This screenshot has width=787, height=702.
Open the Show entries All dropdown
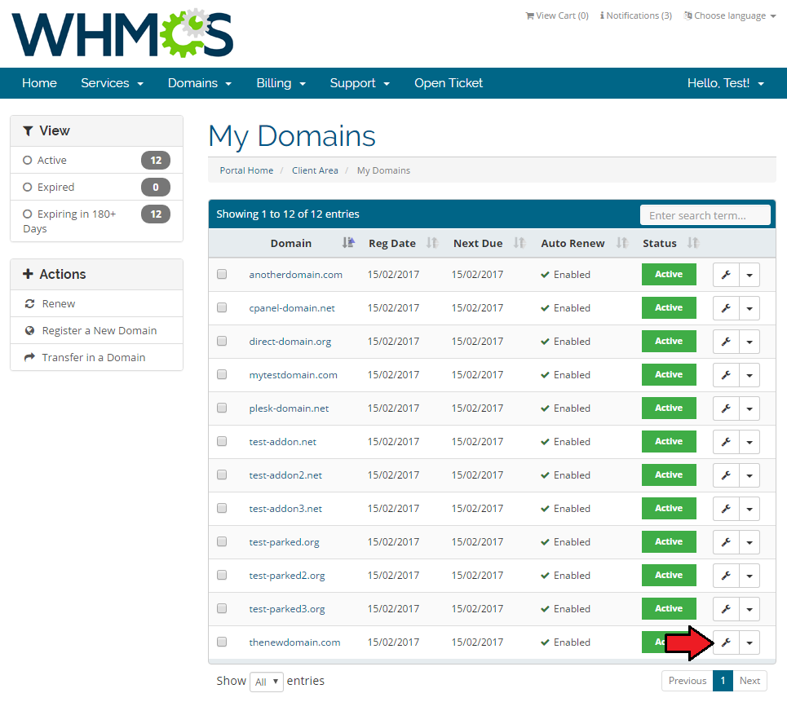point(267,682)
